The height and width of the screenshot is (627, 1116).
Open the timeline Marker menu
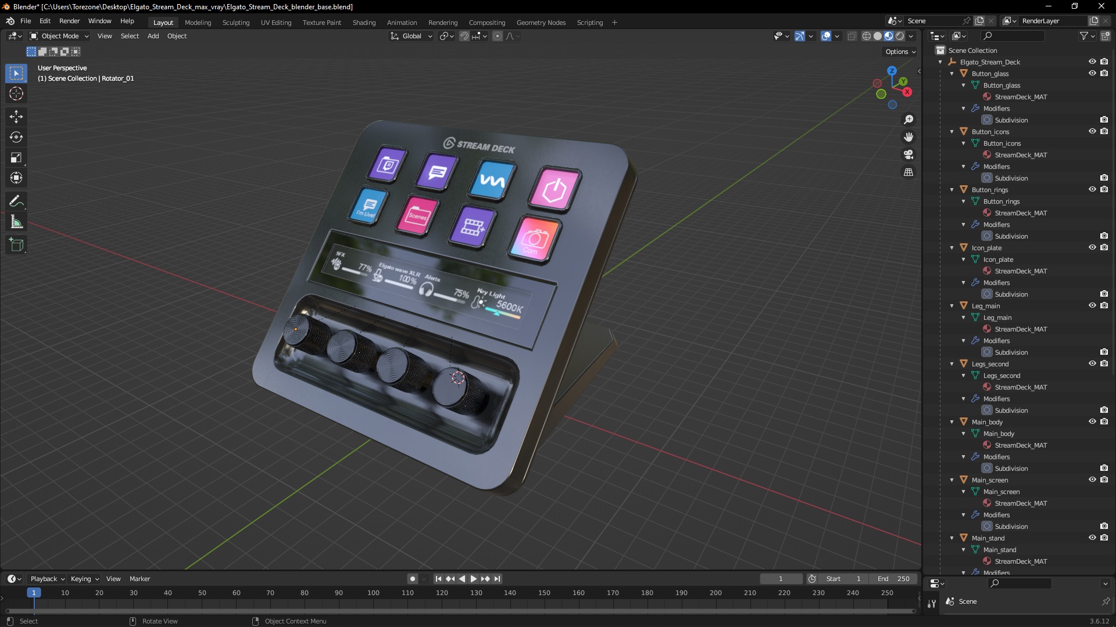139,579
